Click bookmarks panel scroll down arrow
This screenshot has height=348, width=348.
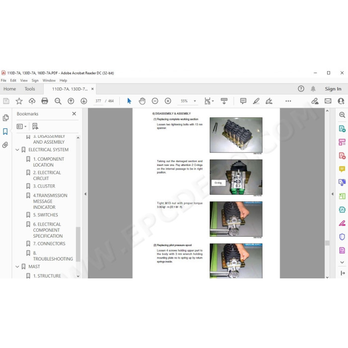click(x=78, y=276)
